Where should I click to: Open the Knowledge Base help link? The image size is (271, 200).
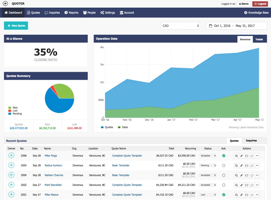[256, 13]
